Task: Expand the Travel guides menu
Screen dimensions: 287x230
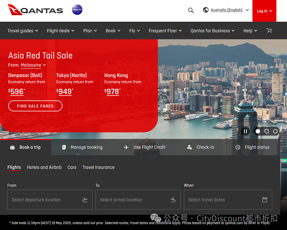Action: pos(23,31)
